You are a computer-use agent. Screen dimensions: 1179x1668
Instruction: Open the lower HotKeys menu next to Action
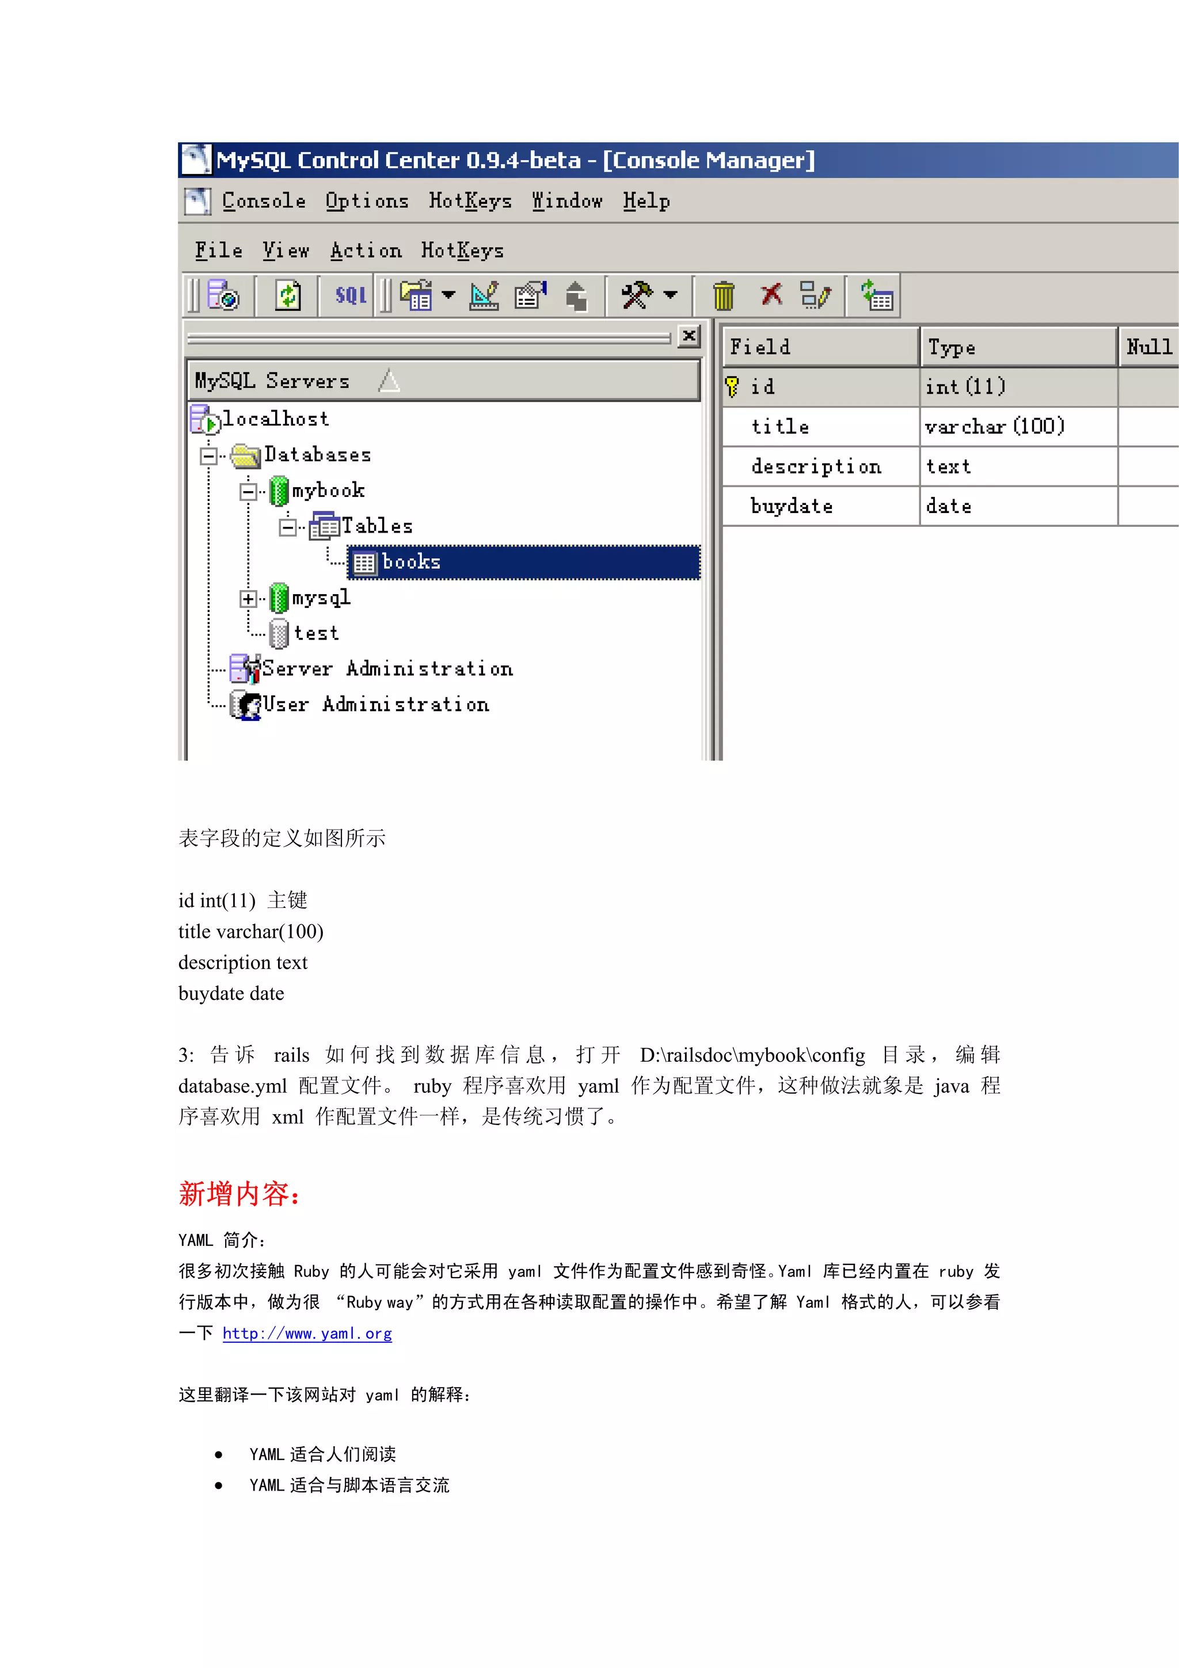click(462, 250)
